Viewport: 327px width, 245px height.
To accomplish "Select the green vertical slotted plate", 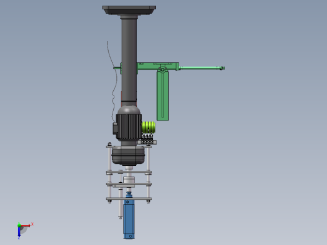I will (163, 95).
